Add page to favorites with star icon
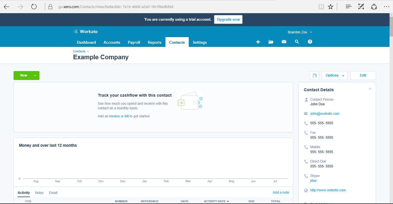The width and height of the screenshot is (393, 204). coord(331,7)
